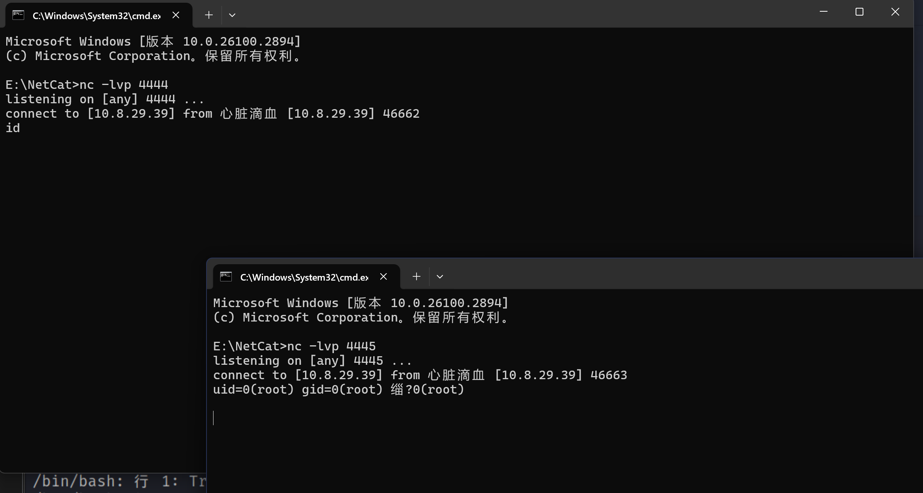Maximize the top terminal window

coord(859,12)
